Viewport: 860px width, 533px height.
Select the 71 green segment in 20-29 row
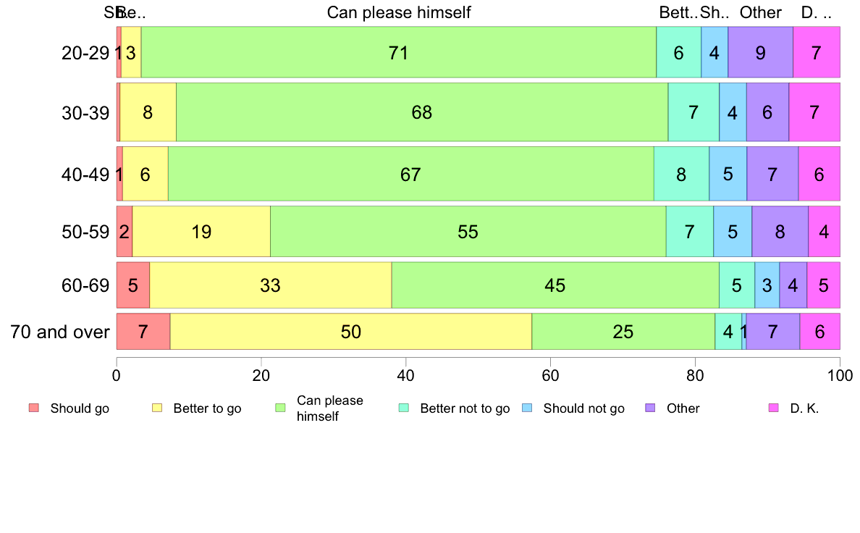[x=399, y=52]
